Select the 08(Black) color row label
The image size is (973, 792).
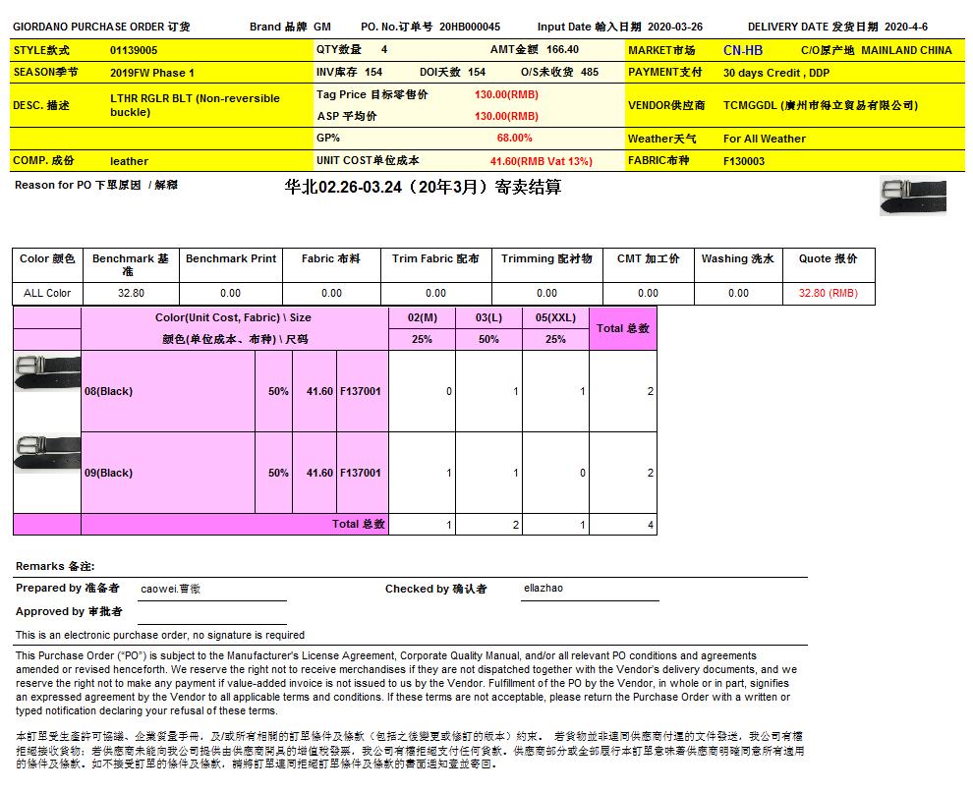[x=109, y=391]
